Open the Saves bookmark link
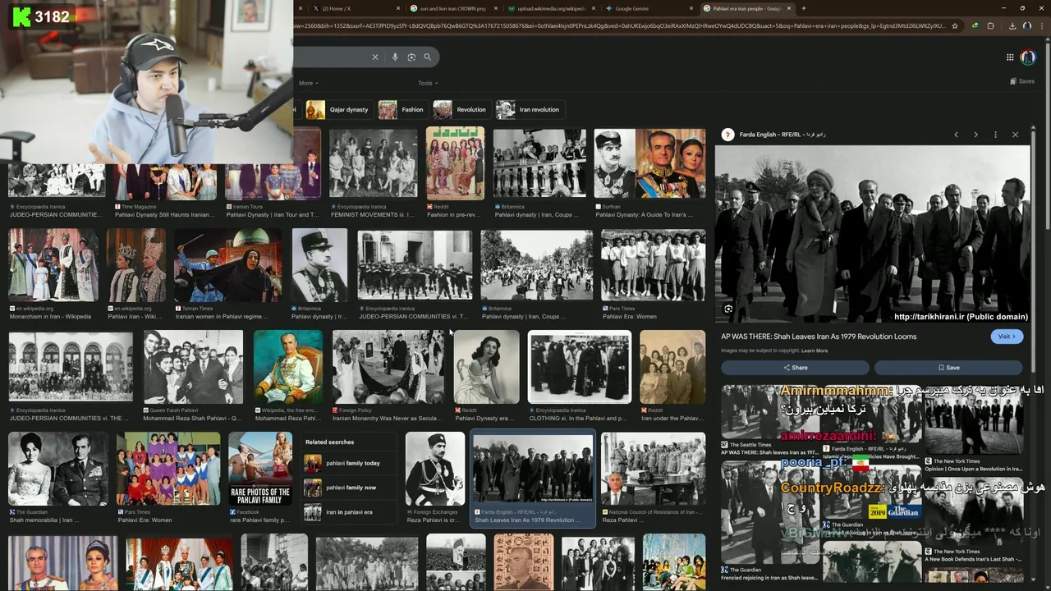The width and height of the screenshot is (1051, 591). tap(1022, 81)
